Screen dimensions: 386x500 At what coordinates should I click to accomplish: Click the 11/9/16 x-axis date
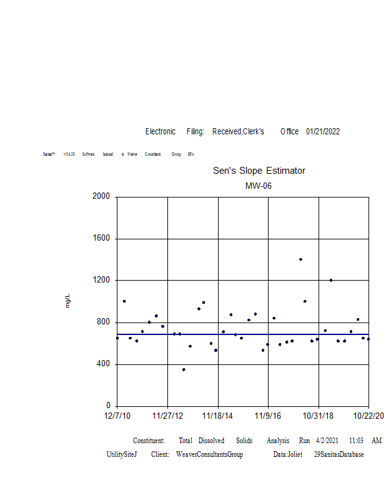pyautogui.click(x=268, y=416)
